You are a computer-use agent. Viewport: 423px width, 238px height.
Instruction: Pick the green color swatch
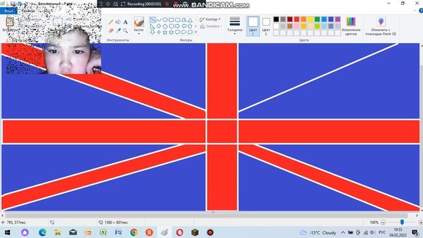click(317, 19)
